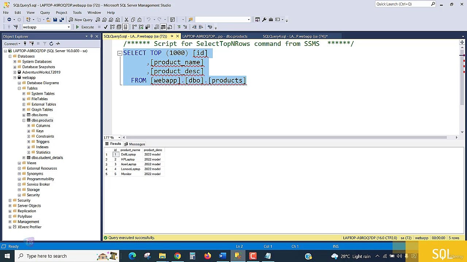
Task: Expand the Columns folder under dbo.products
Action: coord(29,126)
